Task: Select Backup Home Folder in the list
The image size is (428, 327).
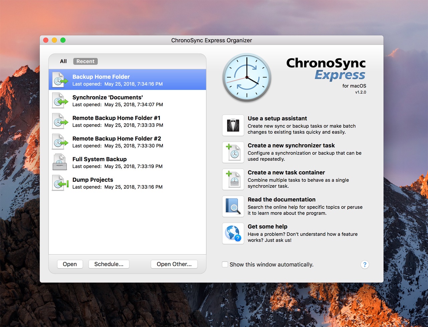Action: (127, 80)
